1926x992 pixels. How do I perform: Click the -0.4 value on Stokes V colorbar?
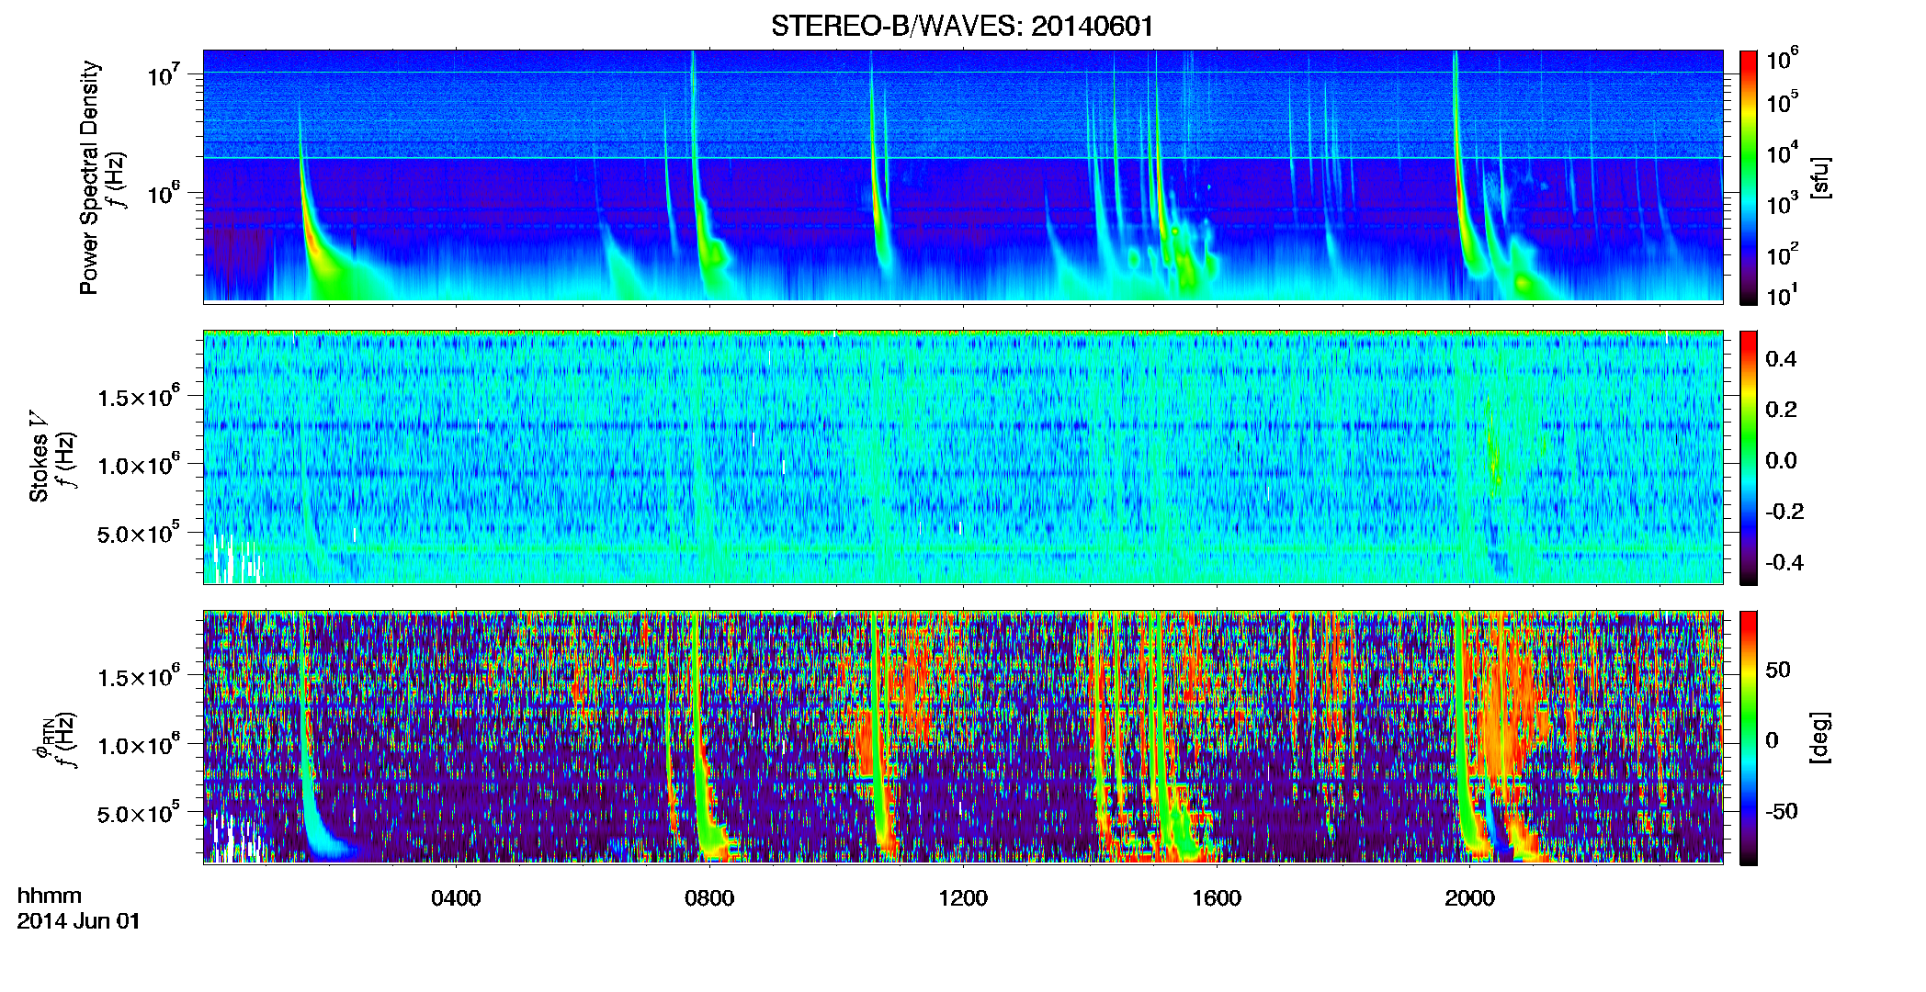tap(1784, 562)
